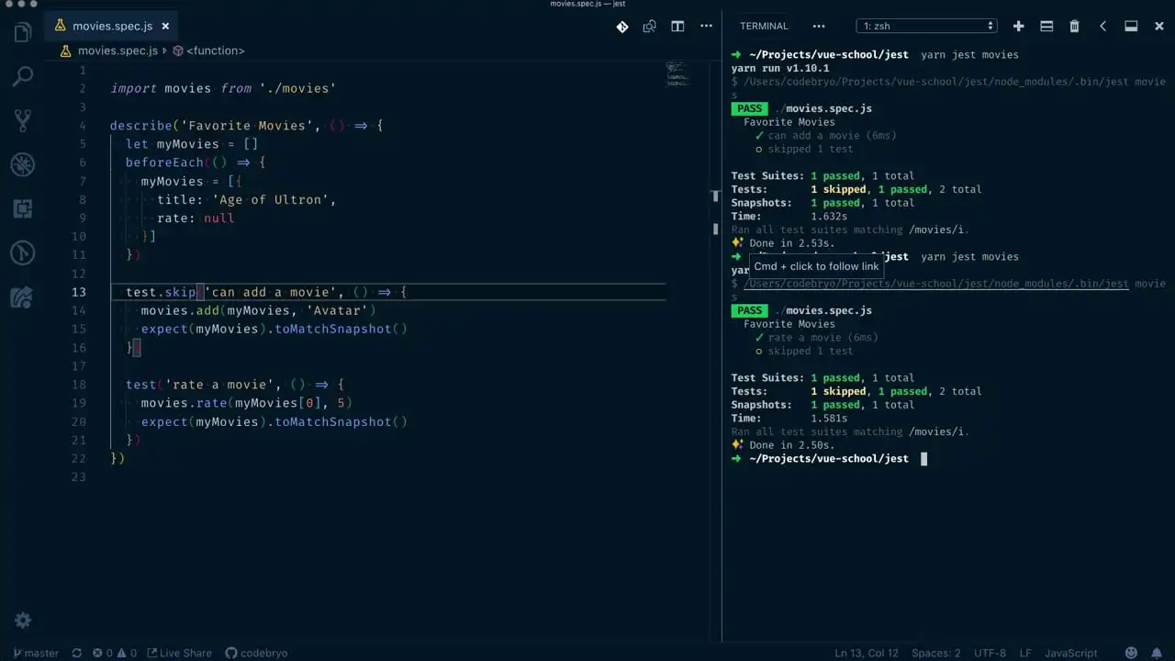Click the diamond Git source action icon
This screenshot has height=661, width=1175.
click(622, 27)
